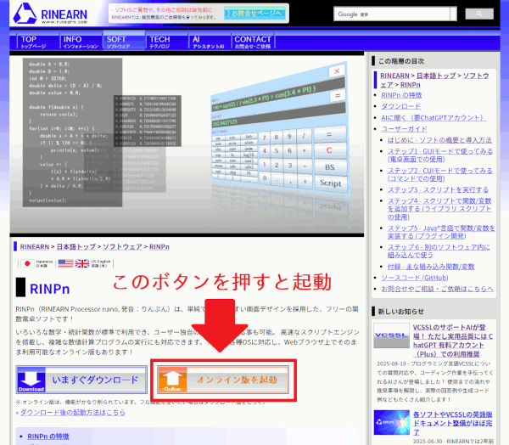This screenshot has height=445, width=509.
Task: Click the calculator Script button in screenshot
Action: (331, 183)
